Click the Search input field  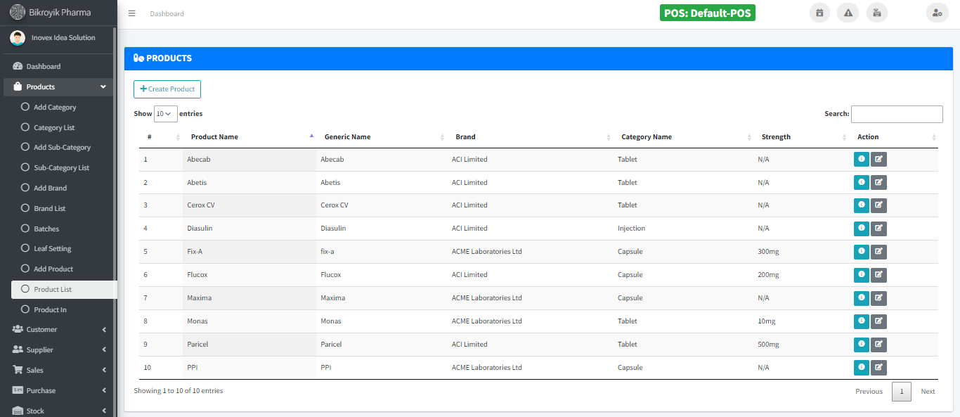896,114
